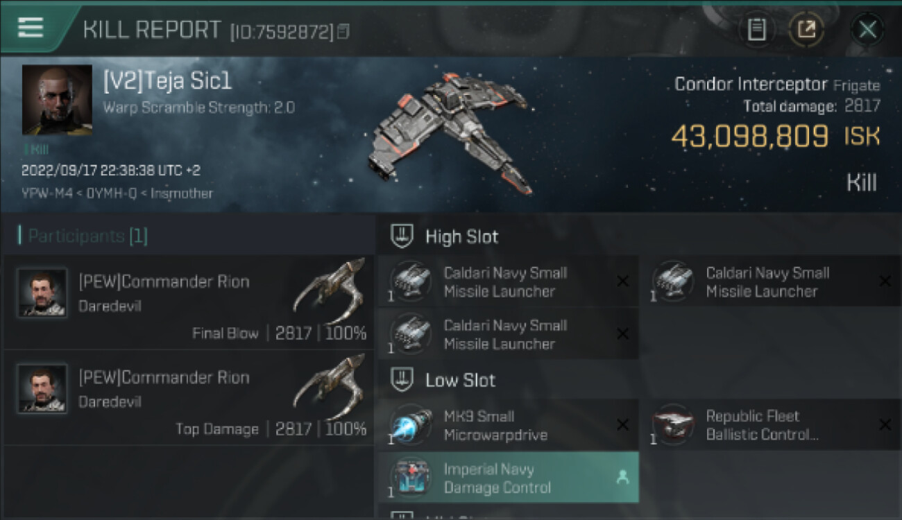
Task: Toggle the X on the first Caldari Navy launcher
Action: pos(622,281)
